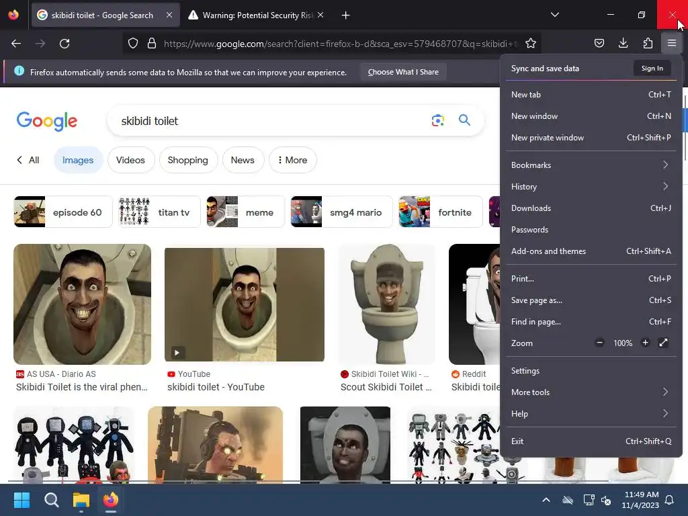Open the Windows Start button

[x=21, y=500]
